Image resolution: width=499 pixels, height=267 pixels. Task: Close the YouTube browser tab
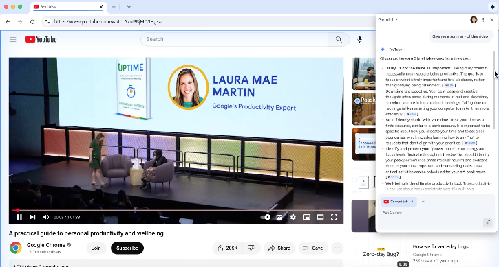101,7
